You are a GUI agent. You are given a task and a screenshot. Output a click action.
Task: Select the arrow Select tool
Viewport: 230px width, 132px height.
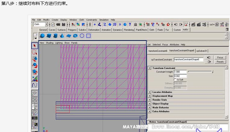tap(35, 45)
